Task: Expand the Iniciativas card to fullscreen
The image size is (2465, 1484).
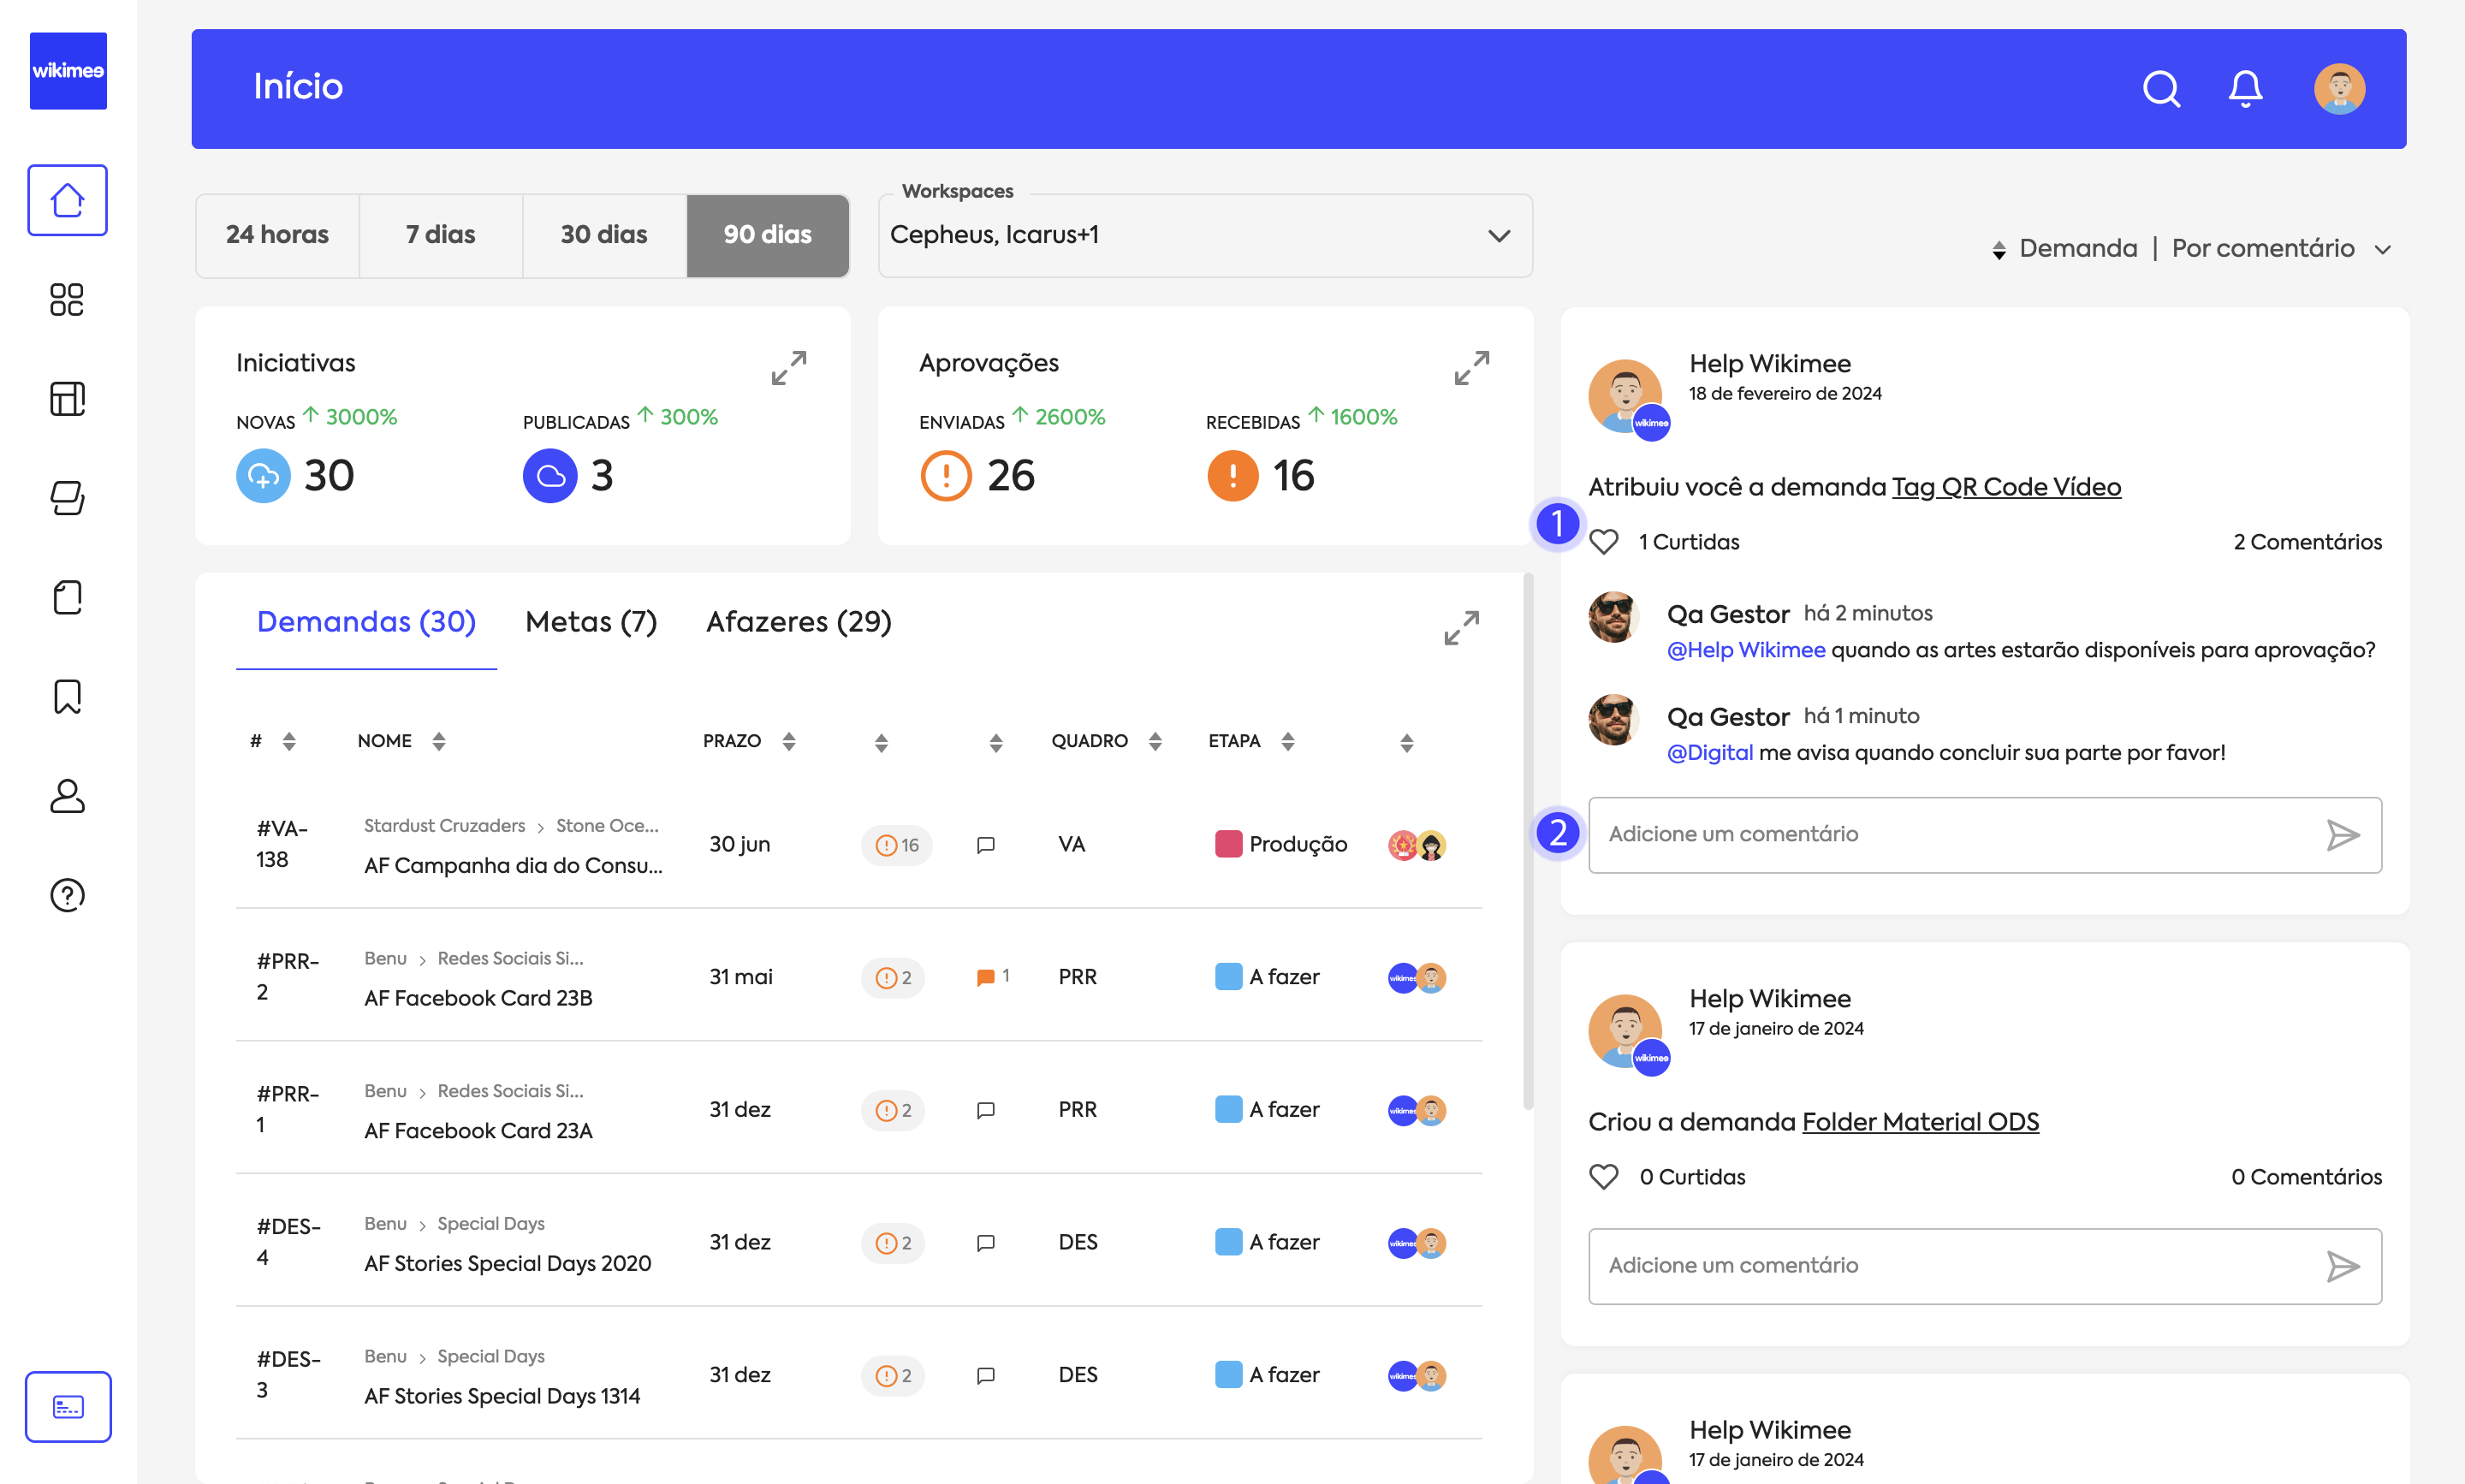Action: [789, 368]
